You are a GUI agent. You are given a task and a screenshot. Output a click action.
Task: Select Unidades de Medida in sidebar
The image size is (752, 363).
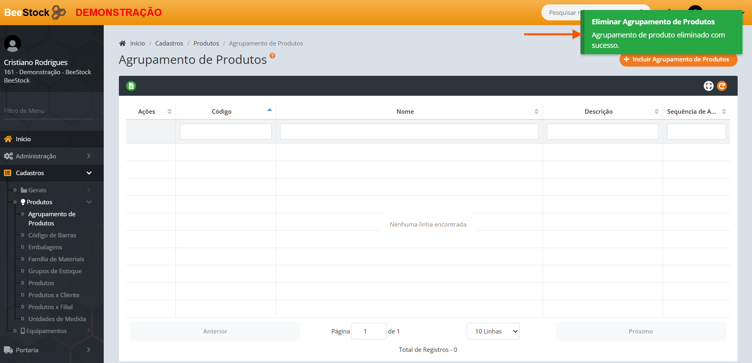(57, 319)
